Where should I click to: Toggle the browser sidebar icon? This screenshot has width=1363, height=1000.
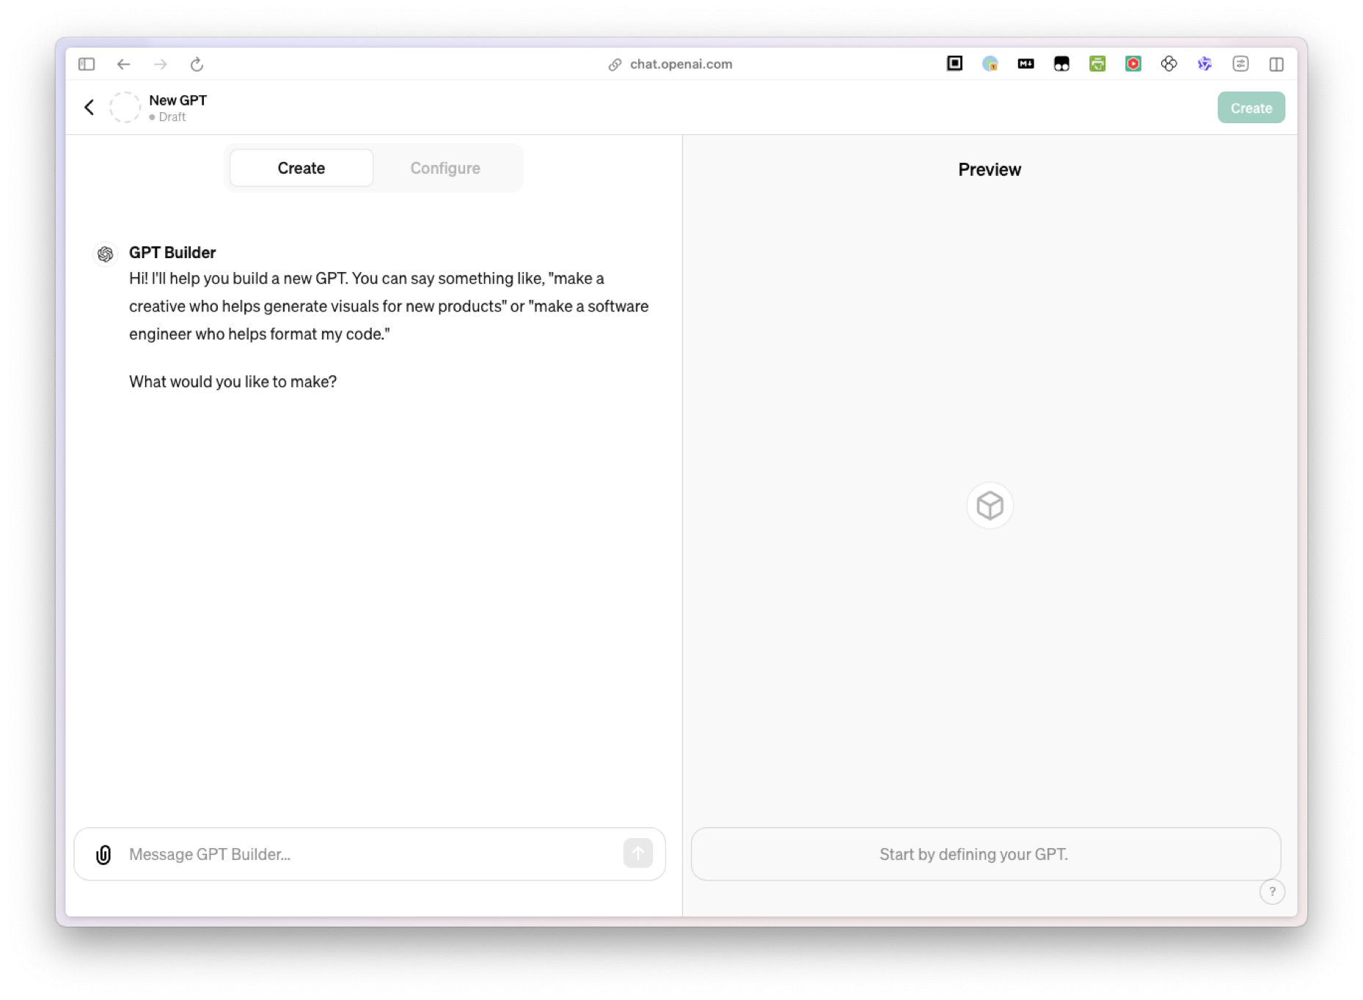87,65
